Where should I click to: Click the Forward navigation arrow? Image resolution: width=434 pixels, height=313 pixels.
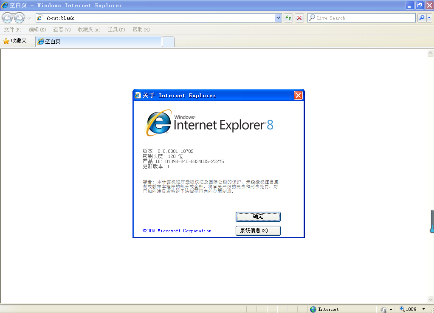[x=19, y=18]
